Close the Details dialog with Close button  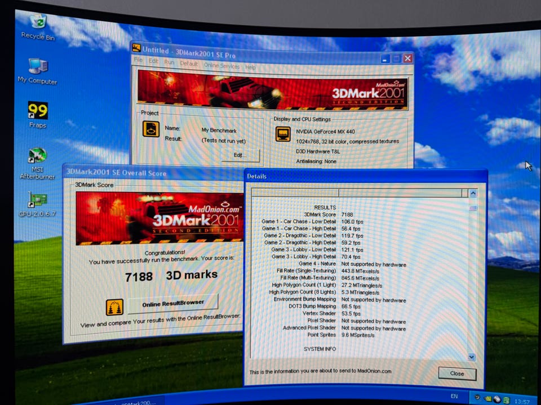457,373
